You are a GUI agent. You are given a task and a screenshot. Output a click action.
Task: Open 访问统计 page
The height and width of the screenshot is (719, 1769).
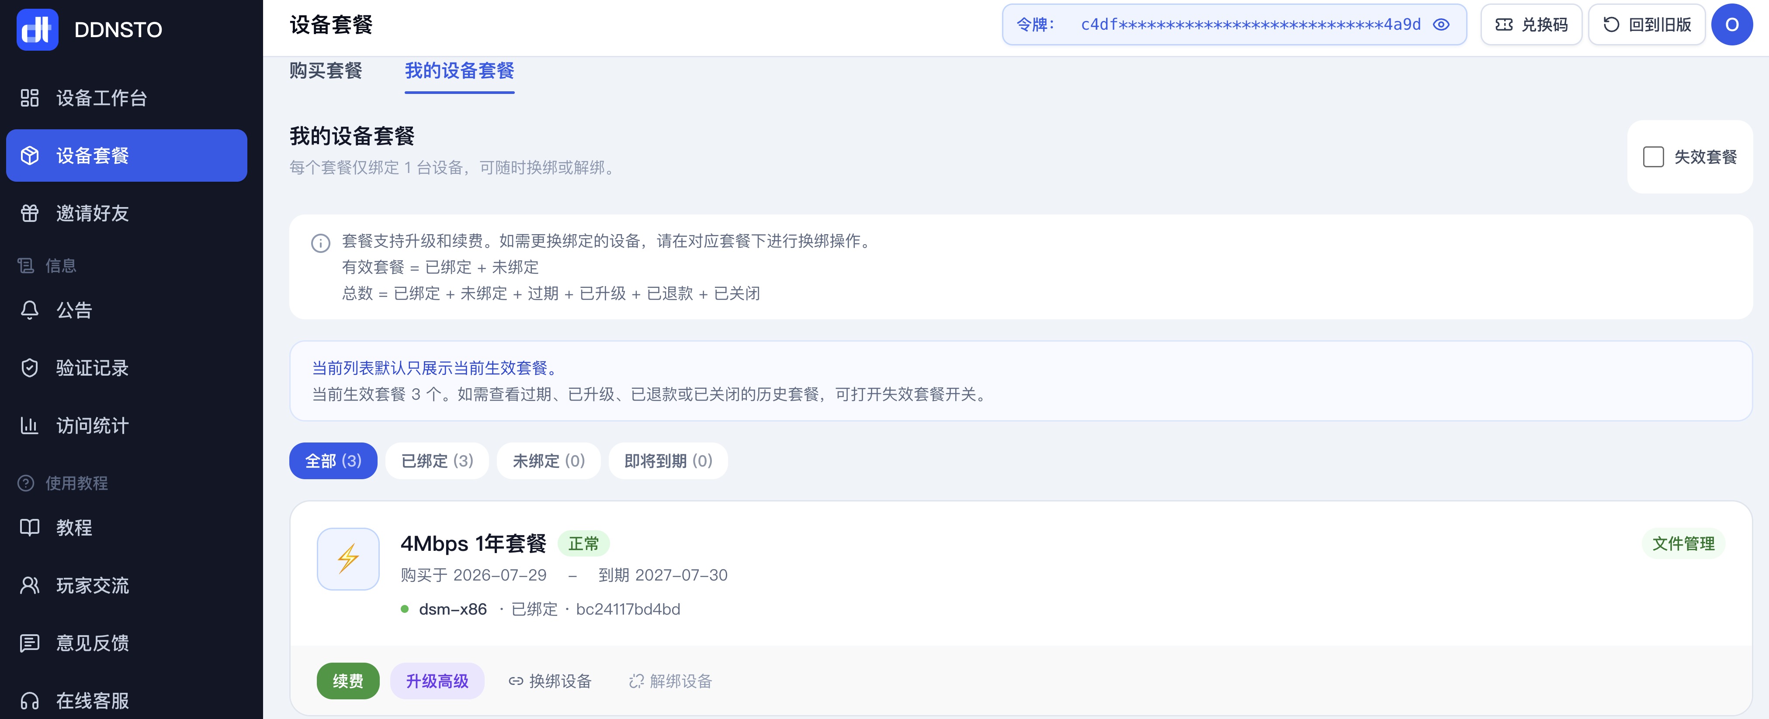(x=126, y=426)
